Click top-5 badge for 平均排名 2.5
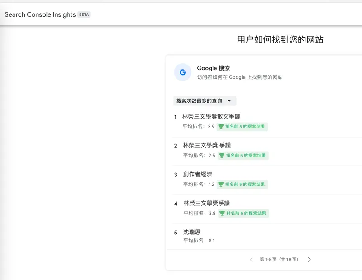The width and height of the screenshot is (362, 280). [243, 155]
